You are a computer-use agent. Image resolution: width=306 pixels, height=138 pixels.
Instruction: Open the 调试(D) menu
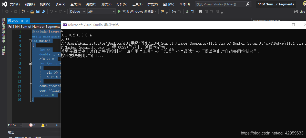pyautogui.click(x=91, y=4)
